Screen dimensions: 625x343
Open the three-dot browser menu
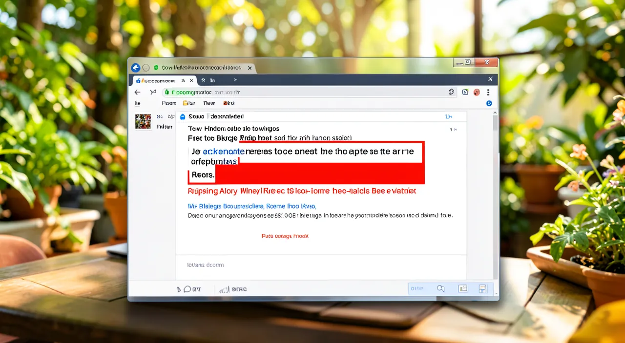pos(488,92)
